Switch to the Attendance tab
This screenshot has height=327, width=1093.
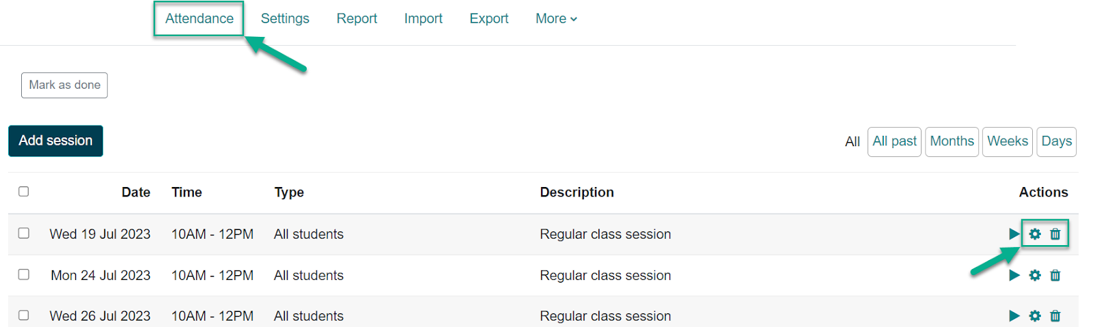pos(199,18)
